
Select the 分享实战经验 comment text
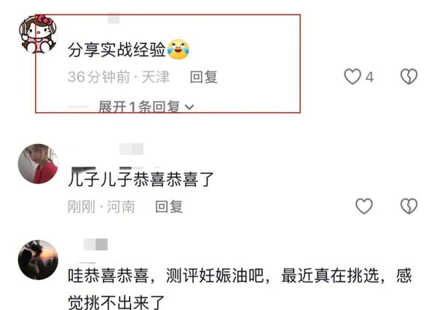click(x=117, y=50)
